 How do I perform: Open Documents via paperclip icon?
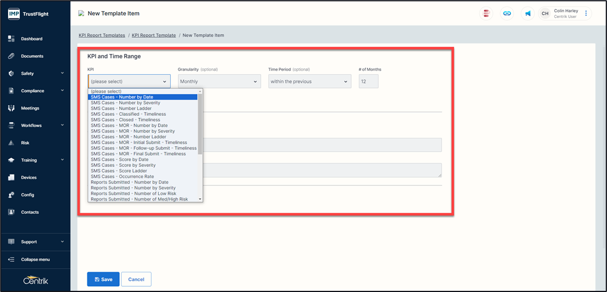[x=11, y=56]
